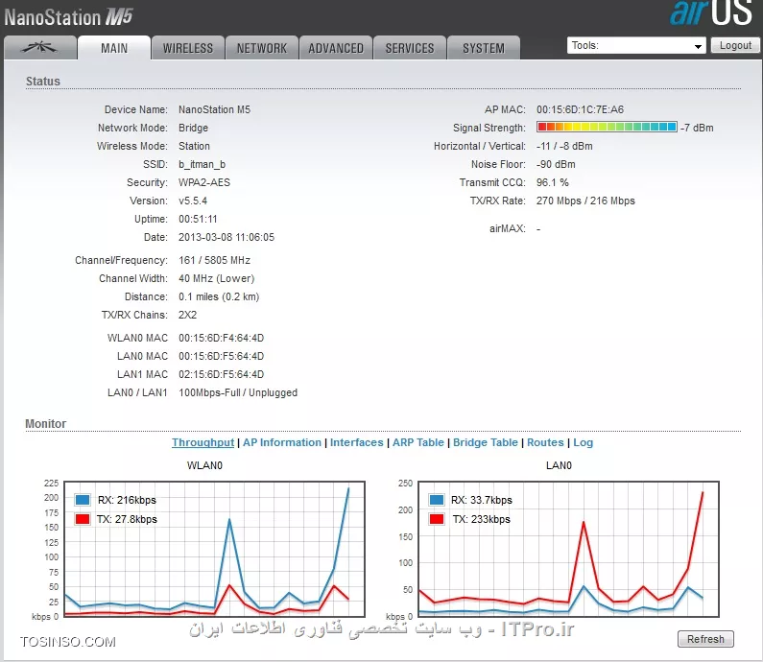View the Bridge Table link
Screen dimensions: 763x662
pos(485,442)
